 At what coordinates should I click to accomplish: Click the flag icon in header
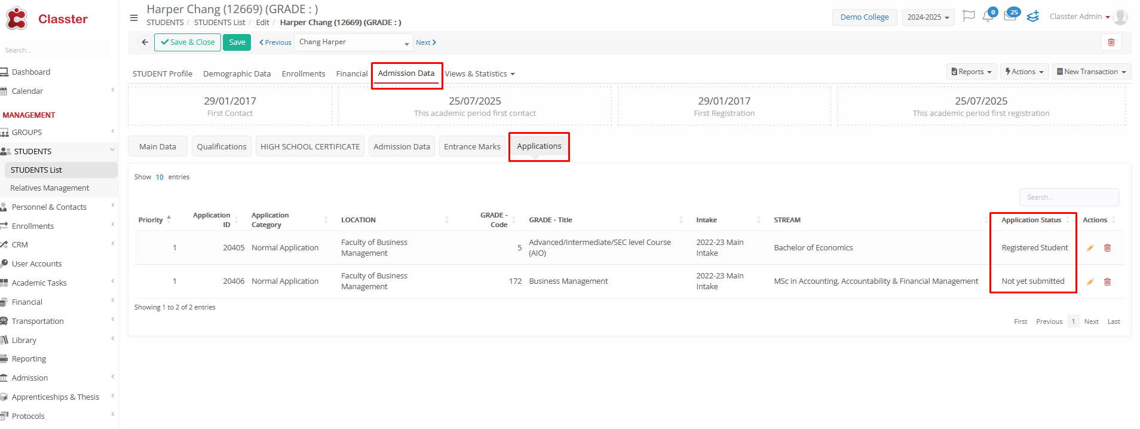point(969,16)
